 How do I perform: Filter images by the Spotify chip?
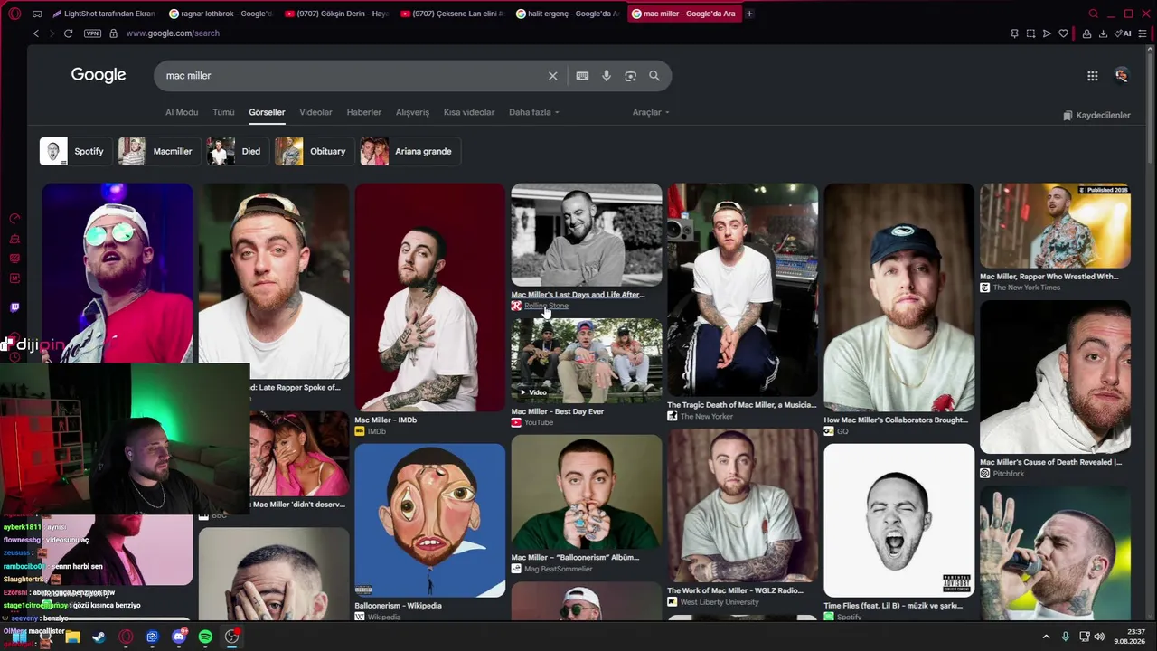pos(76,151)
